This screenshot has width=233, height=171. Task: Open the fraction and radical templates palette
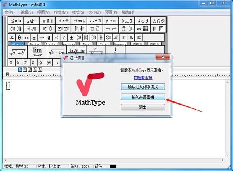coord(32,29)
